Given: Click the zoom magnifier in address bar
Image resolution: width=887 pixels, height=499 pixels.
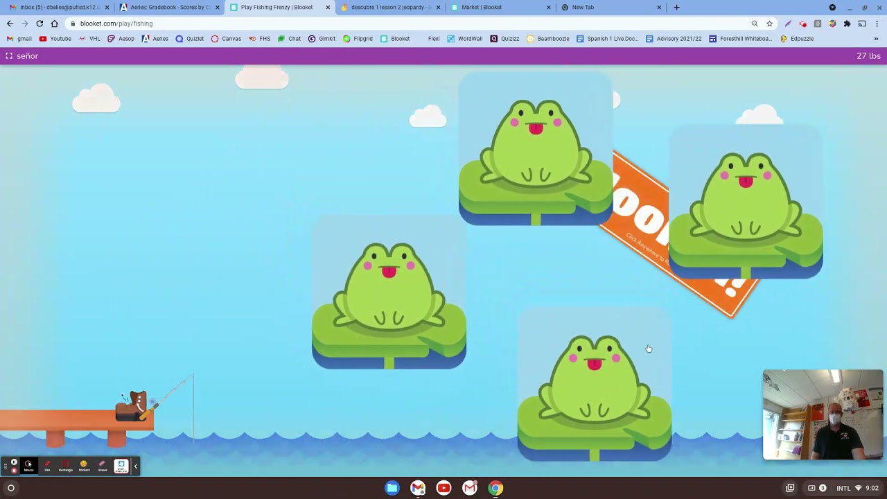Looking at the screenshot, I should tap(755, 24).
